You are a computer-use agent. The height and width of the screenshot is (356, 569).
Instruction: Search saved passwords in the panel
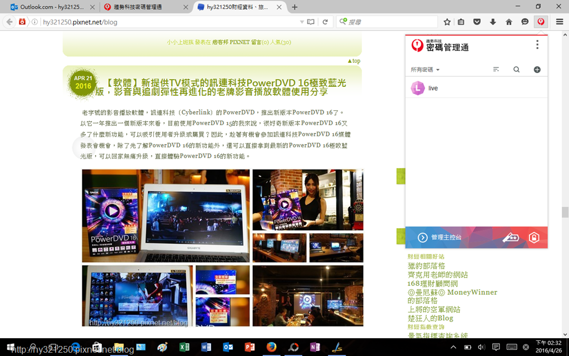[x=516, y=70]
